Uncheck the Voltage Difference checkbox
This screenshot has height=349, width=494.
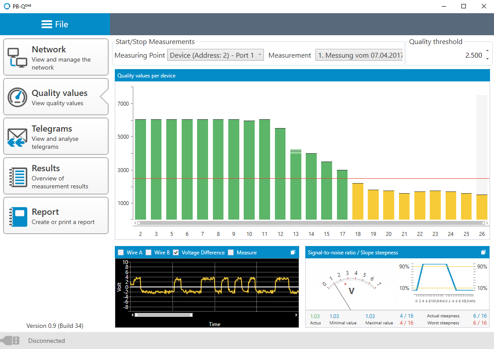(176, 253)
